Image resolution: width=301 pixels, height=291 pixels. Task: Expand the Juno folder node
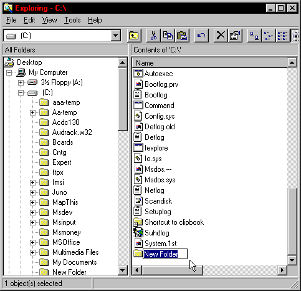(x=32, y=192)
